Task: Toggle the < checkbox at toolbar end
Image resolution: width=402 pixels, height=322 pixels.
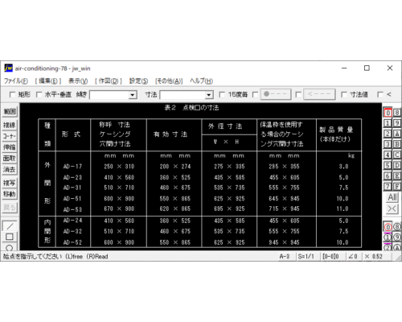Action: [380, 94]
